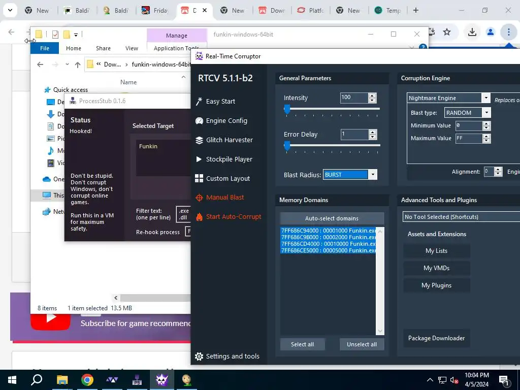
Task: Open Share ribbon tab
Action: pyautogui.click(x=103, y=48)
